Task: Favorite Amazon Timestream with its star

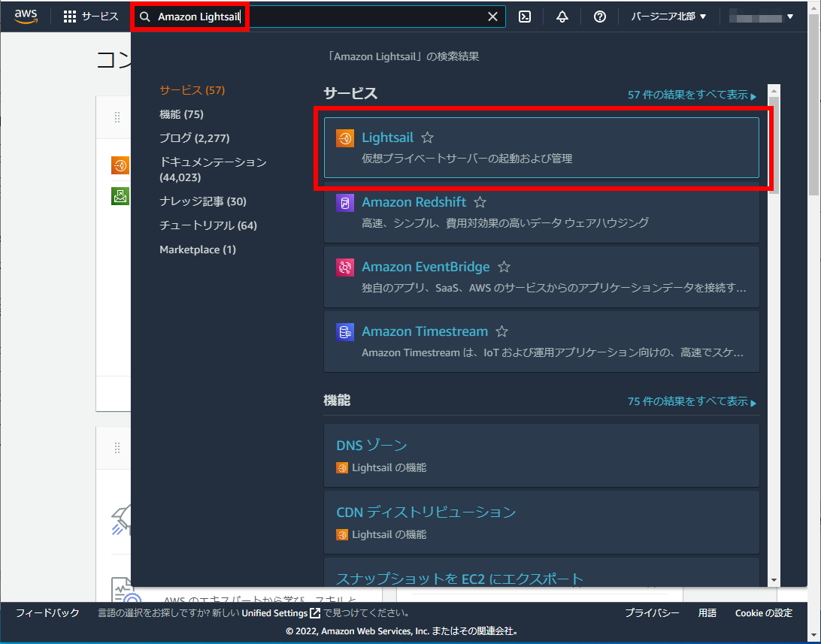Action: [x=502, y=331]
